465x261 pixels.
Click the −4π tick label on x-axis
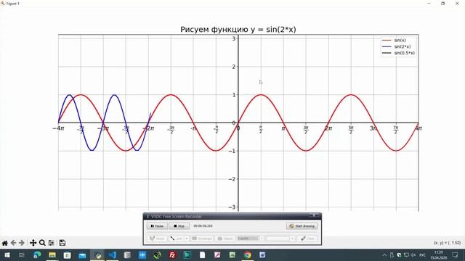pos(58,128)
